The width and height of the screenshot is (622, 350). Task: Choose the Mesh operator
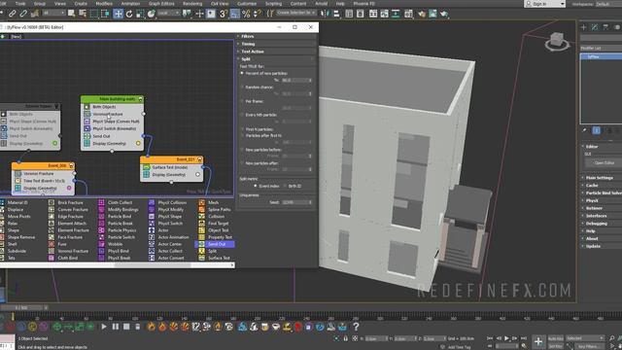point(214,202)
